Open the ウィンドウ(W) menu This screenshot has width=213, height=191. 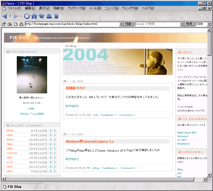(x=130, y=8)
